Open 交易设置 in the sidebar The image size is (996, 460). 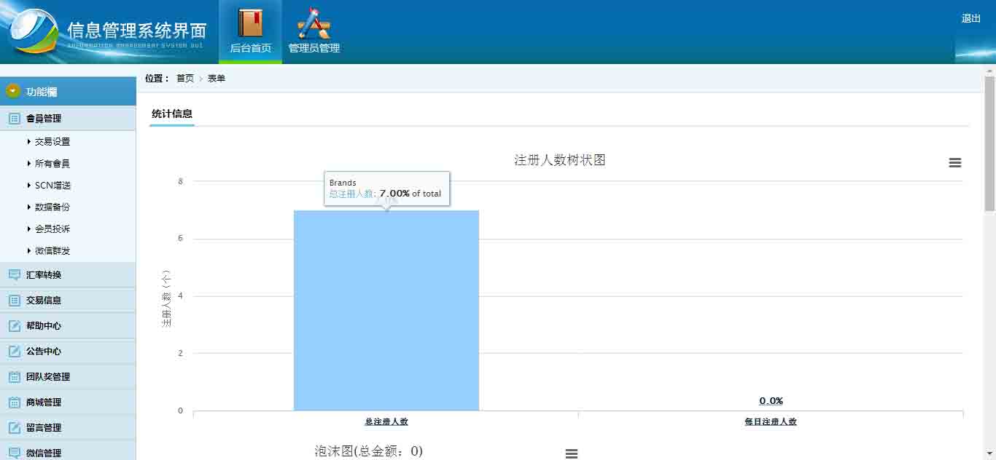(52, 142)
